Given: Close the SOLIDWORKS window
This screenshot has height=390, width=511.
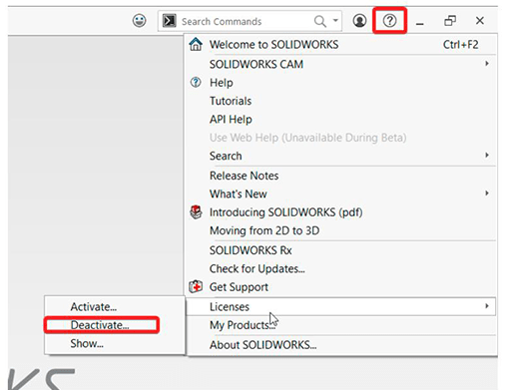Looking at the screenshot, I should pyautogui.click(x=480, y=21).
